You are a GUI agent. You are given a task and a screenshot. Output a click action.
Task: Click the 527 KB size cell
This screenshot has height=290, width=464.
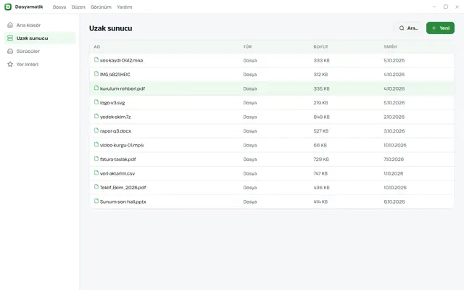[320, 131]
